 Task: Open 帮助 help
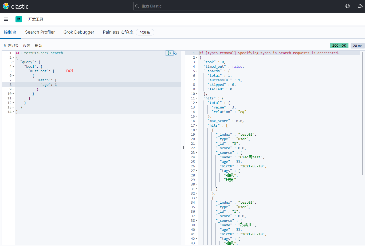coord(38,46)
